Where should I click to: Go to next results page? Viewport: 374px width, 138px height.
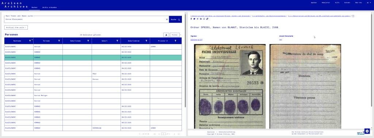pyautogui.click(x=174, y=134)
